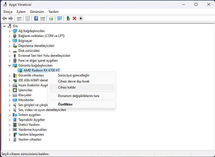Viewport: 215px width, 157px height.
Task: Expand Ağ bağdaştırıcıları category
Action: tap(9, 31)
